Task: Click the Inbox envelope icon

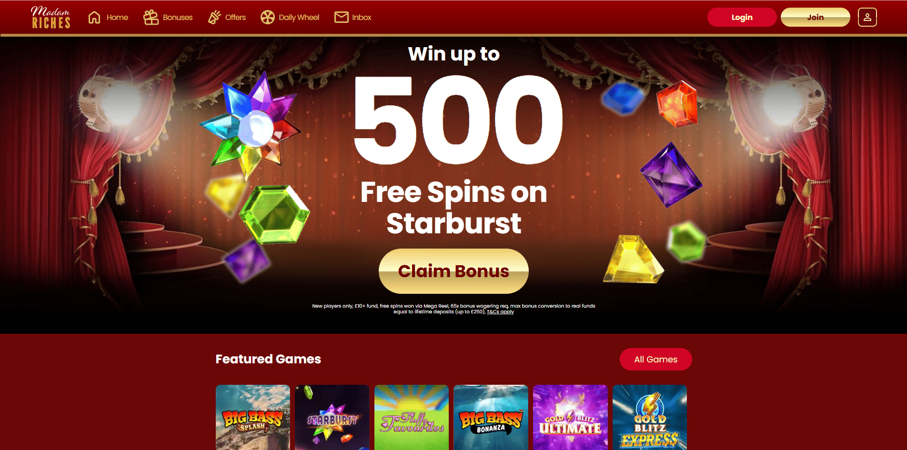Action: click(x=342, y=17)
